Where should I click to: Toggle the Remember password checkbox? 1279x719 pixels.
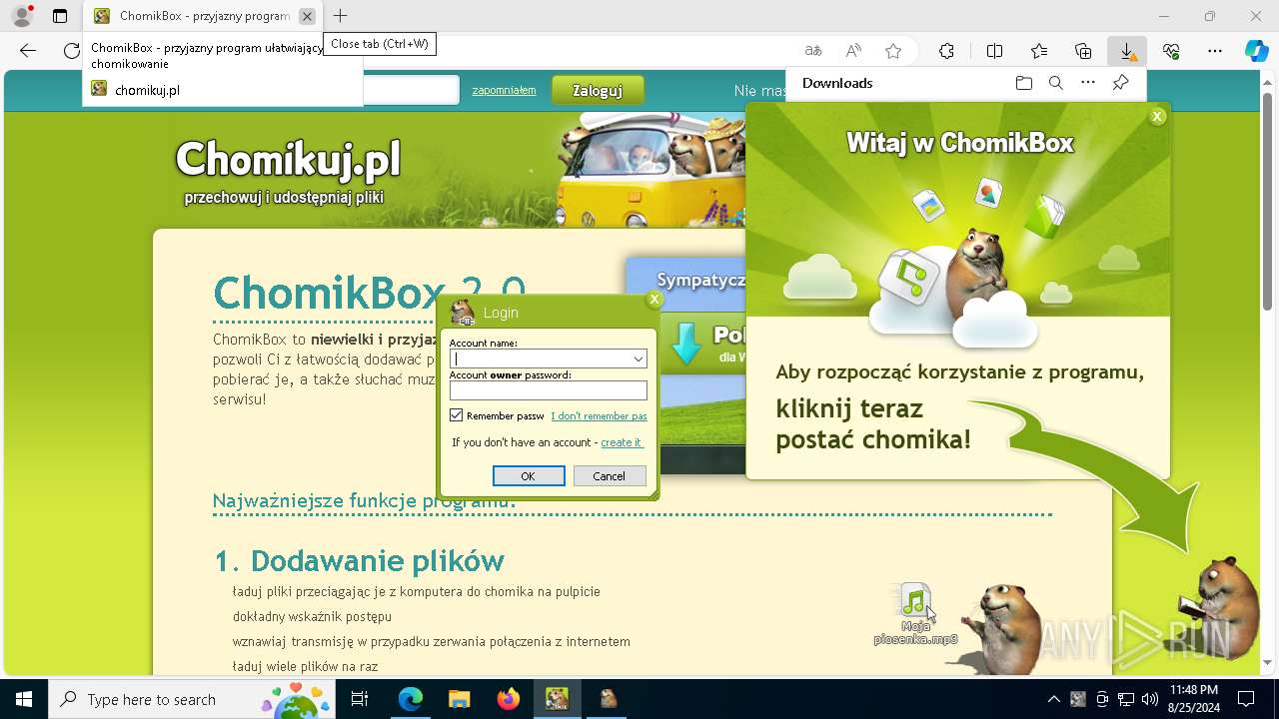coord(457,415)
